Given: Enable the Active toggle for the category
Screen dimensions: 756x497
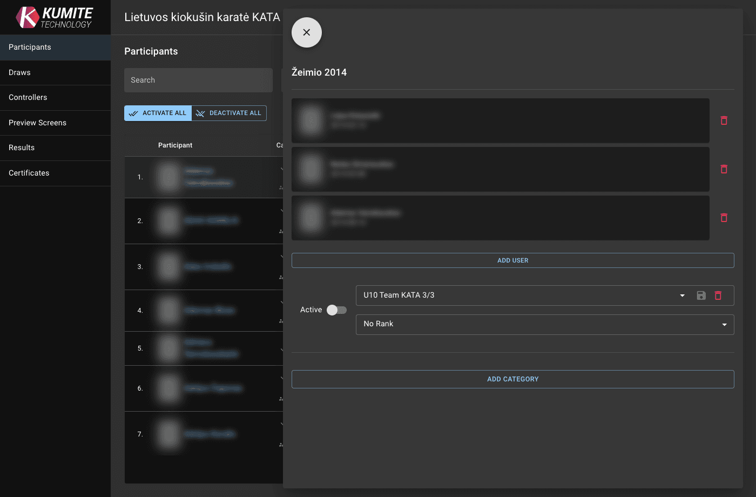Looking at the screenshot, I should (336, 310).
